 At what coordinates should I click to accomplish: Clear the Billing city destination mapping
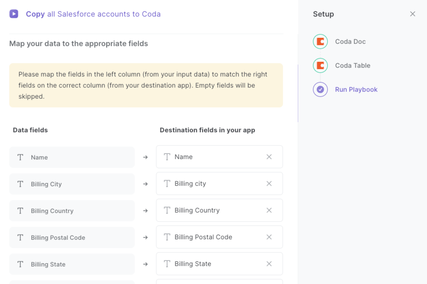pyautogui.click(x=269, y=184)
